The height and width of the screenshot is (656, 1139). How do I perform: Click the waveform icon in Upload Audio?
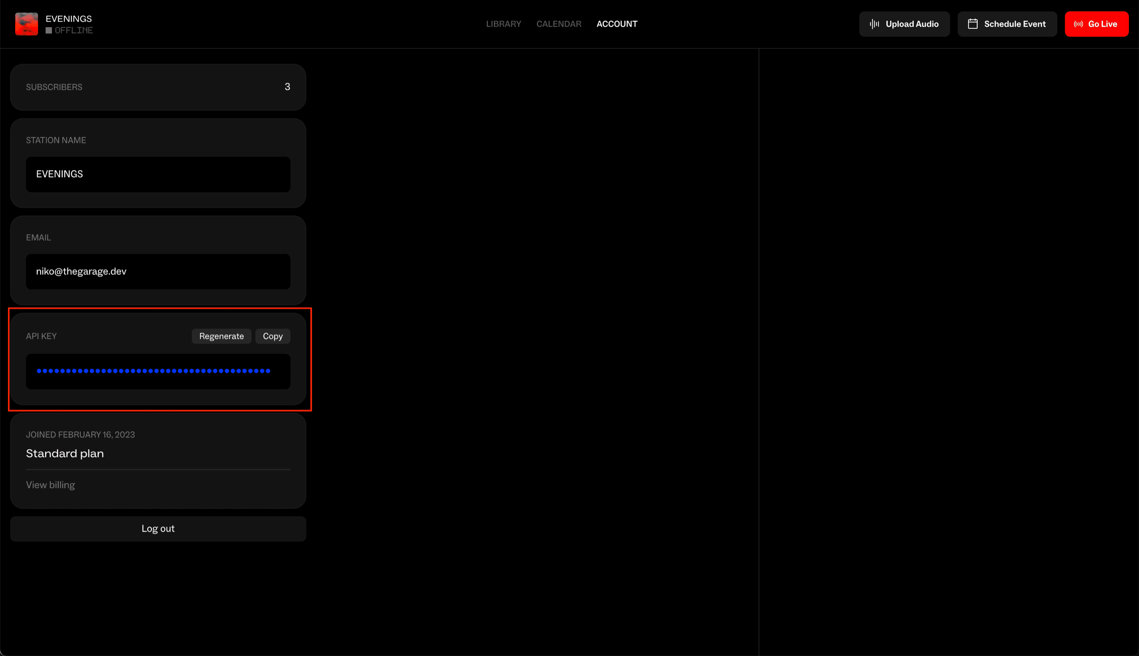tap(874, 24)
